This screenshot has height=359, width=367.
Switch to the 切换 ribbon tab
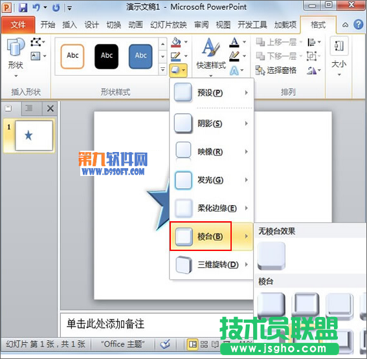[x=114, y=25]
